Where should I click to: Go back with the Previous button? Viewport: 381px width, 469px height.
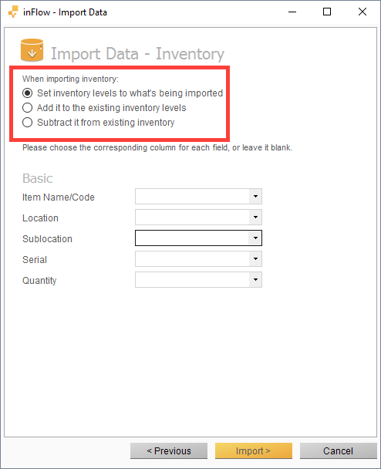(169, 450)
